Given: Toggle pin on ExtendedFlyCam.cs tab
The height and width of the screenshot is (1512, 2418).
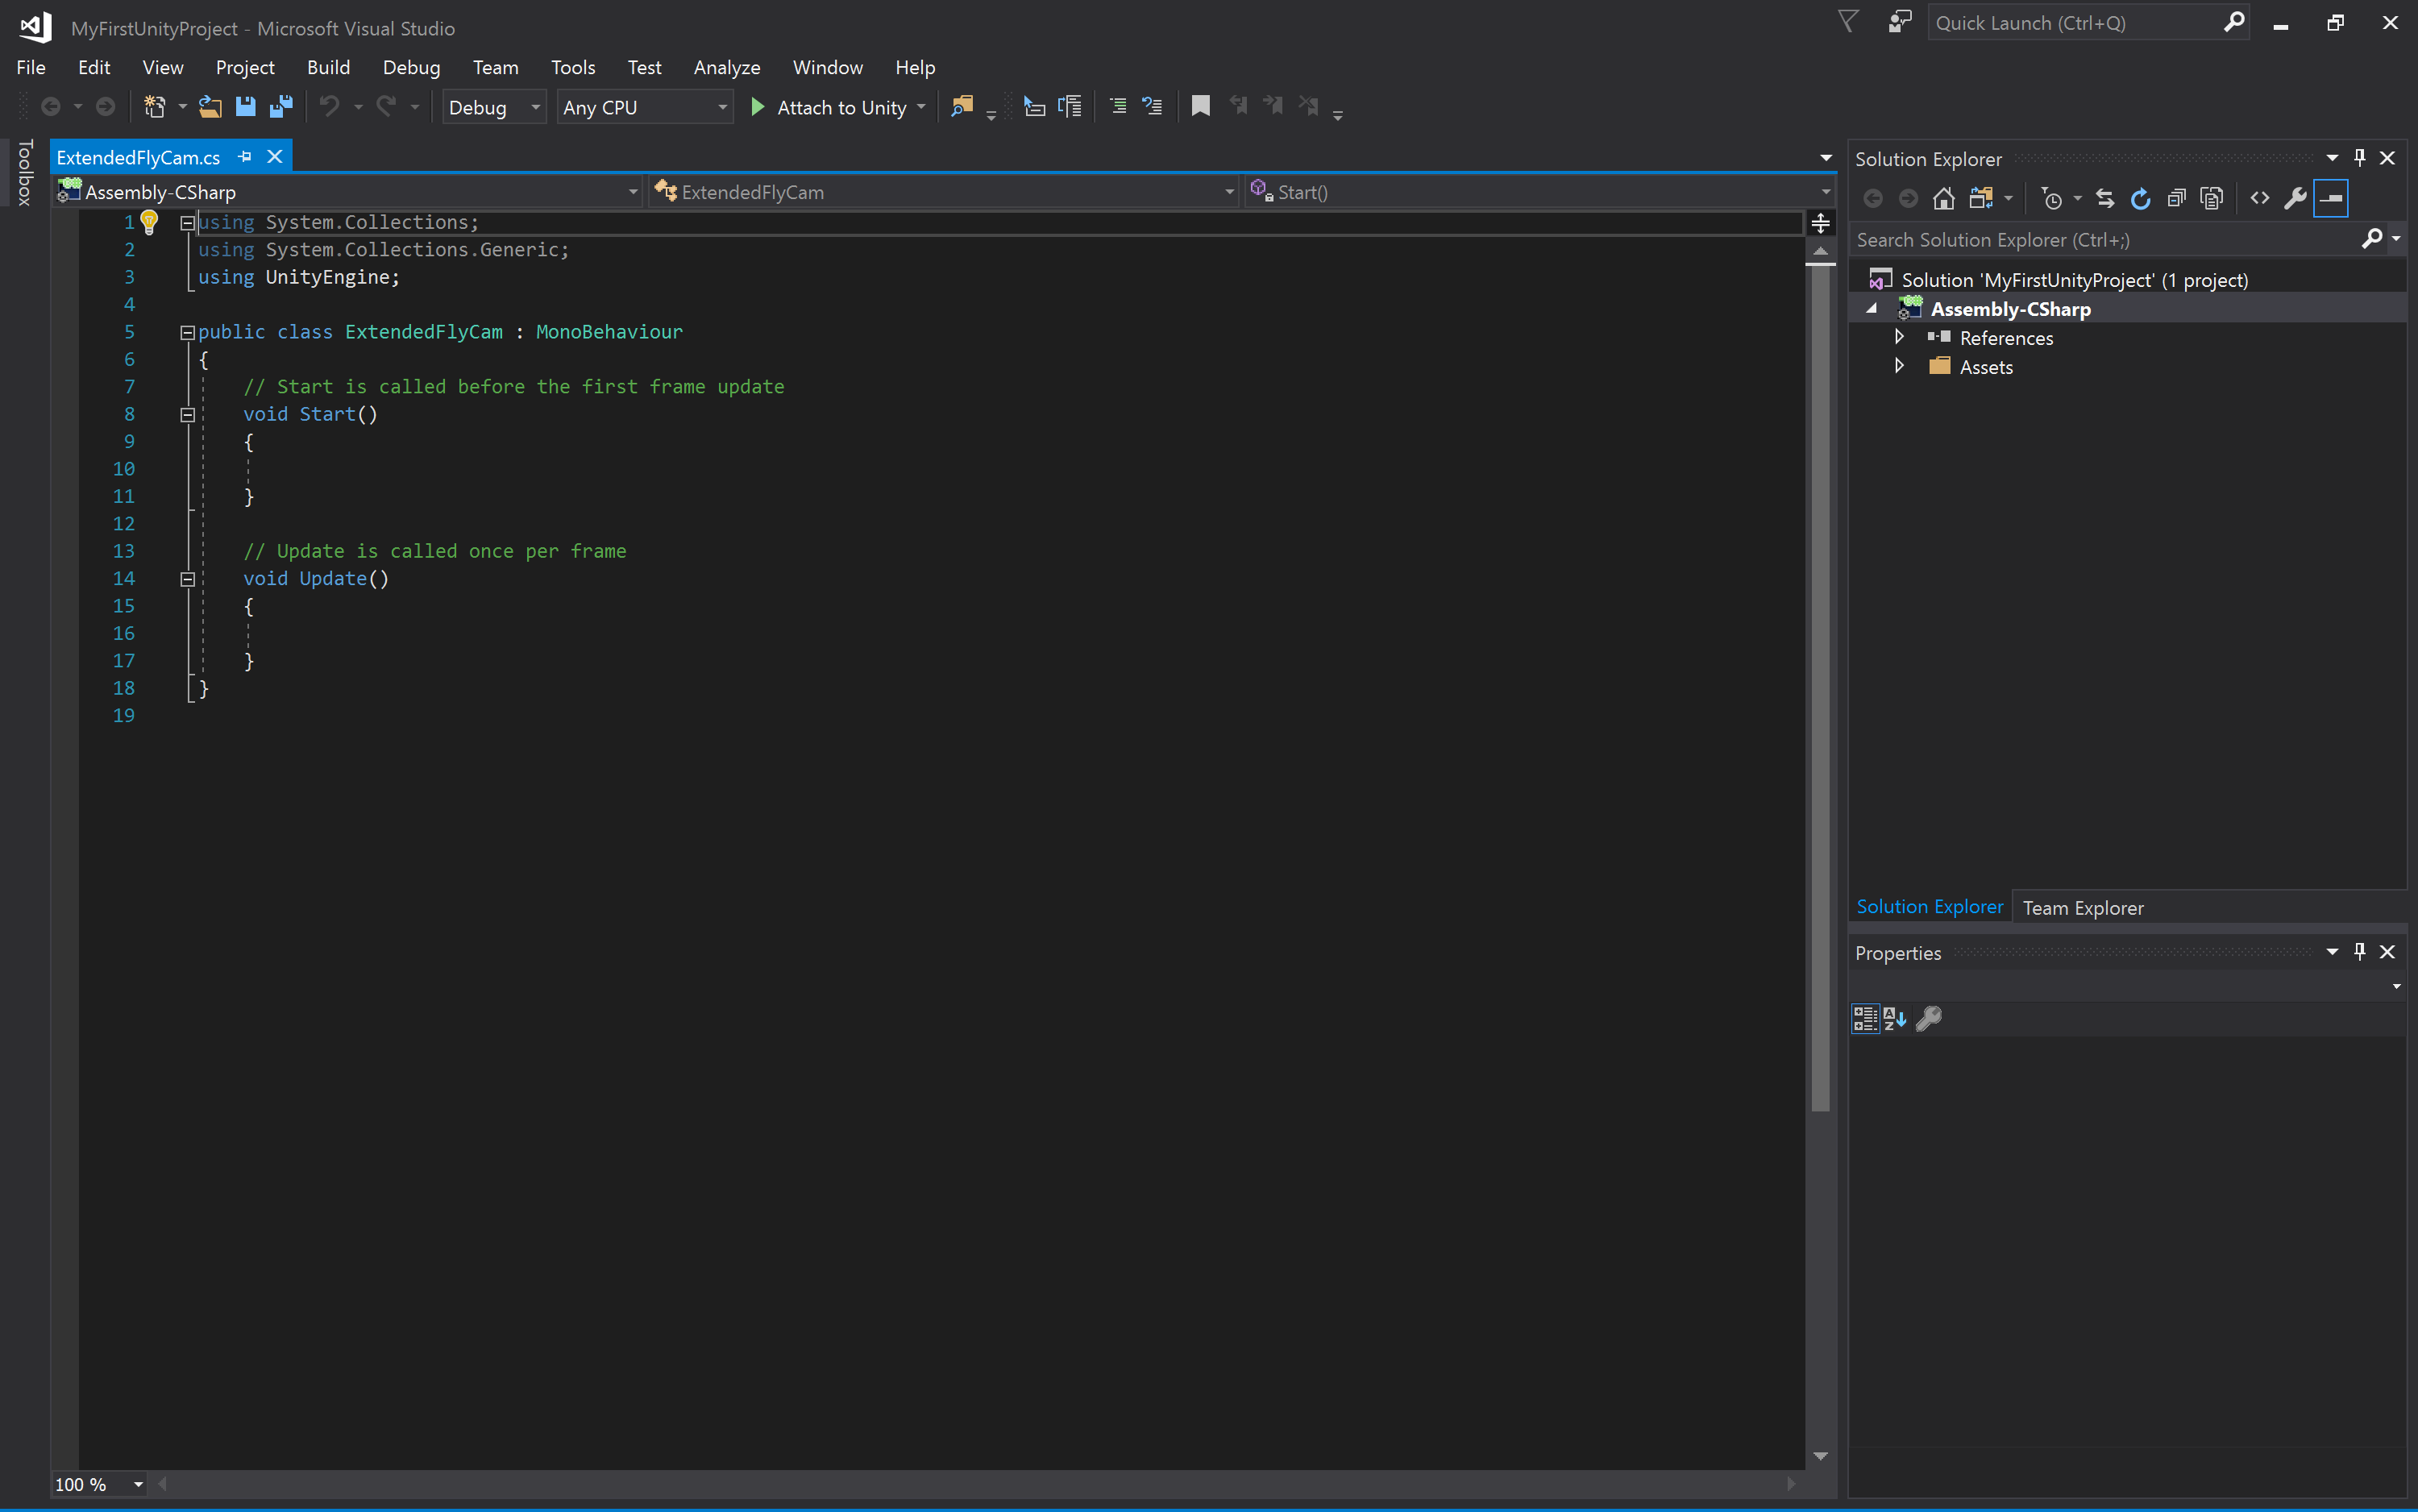Looking at the screenshot, I should 245,157.
